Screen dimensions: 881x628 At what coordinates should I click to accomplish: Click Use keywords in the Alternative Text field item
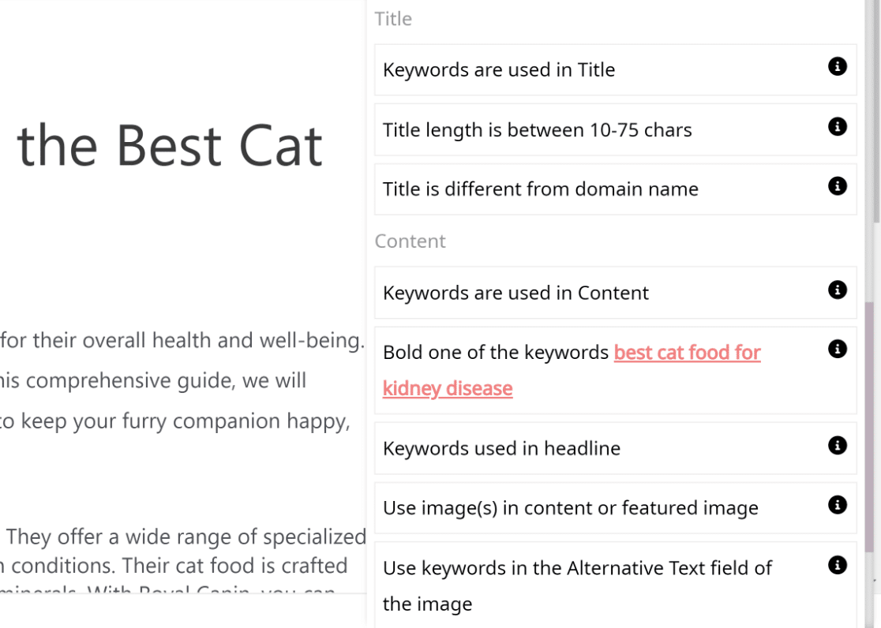(615, 585)
